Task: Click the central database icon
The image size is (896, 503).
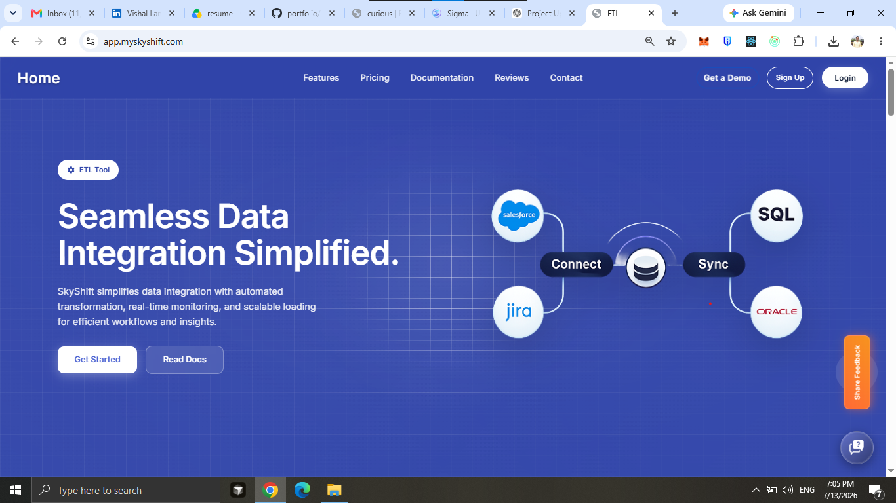Action: pos(645,269)
